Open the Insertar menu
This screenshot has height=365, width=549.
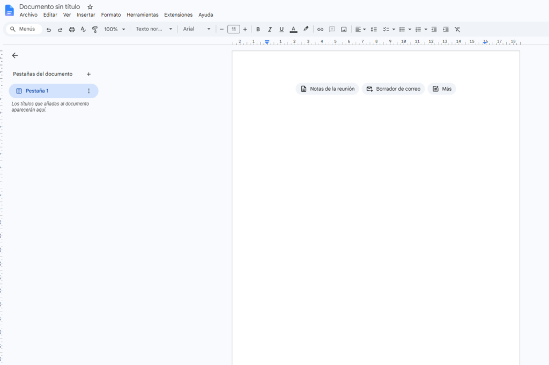pos(86,14)
